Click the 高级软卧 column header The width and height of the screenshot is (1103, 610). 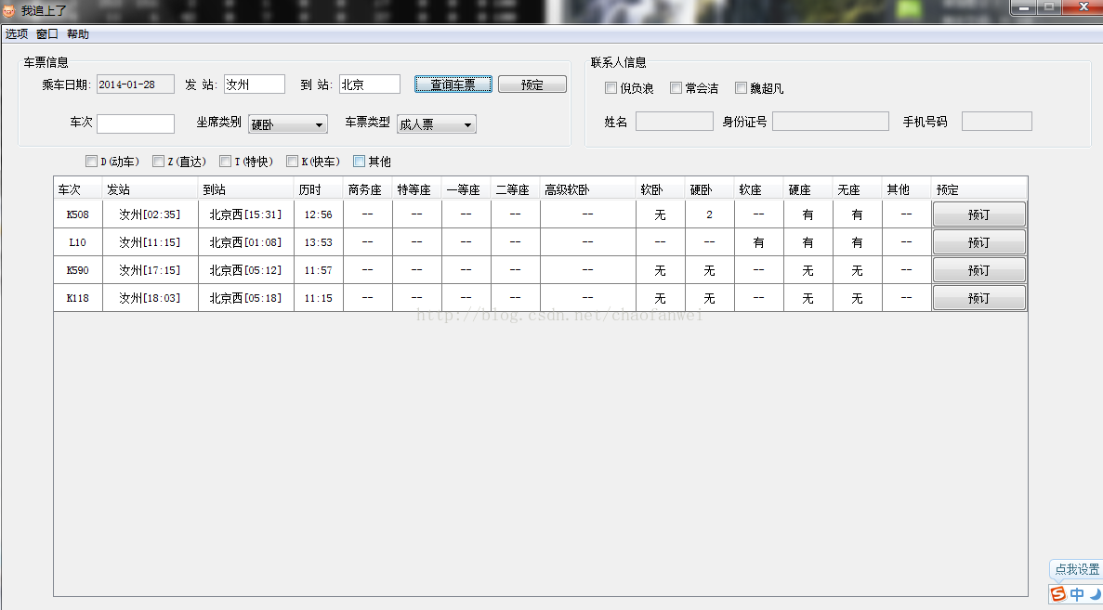tap(588, 189)
